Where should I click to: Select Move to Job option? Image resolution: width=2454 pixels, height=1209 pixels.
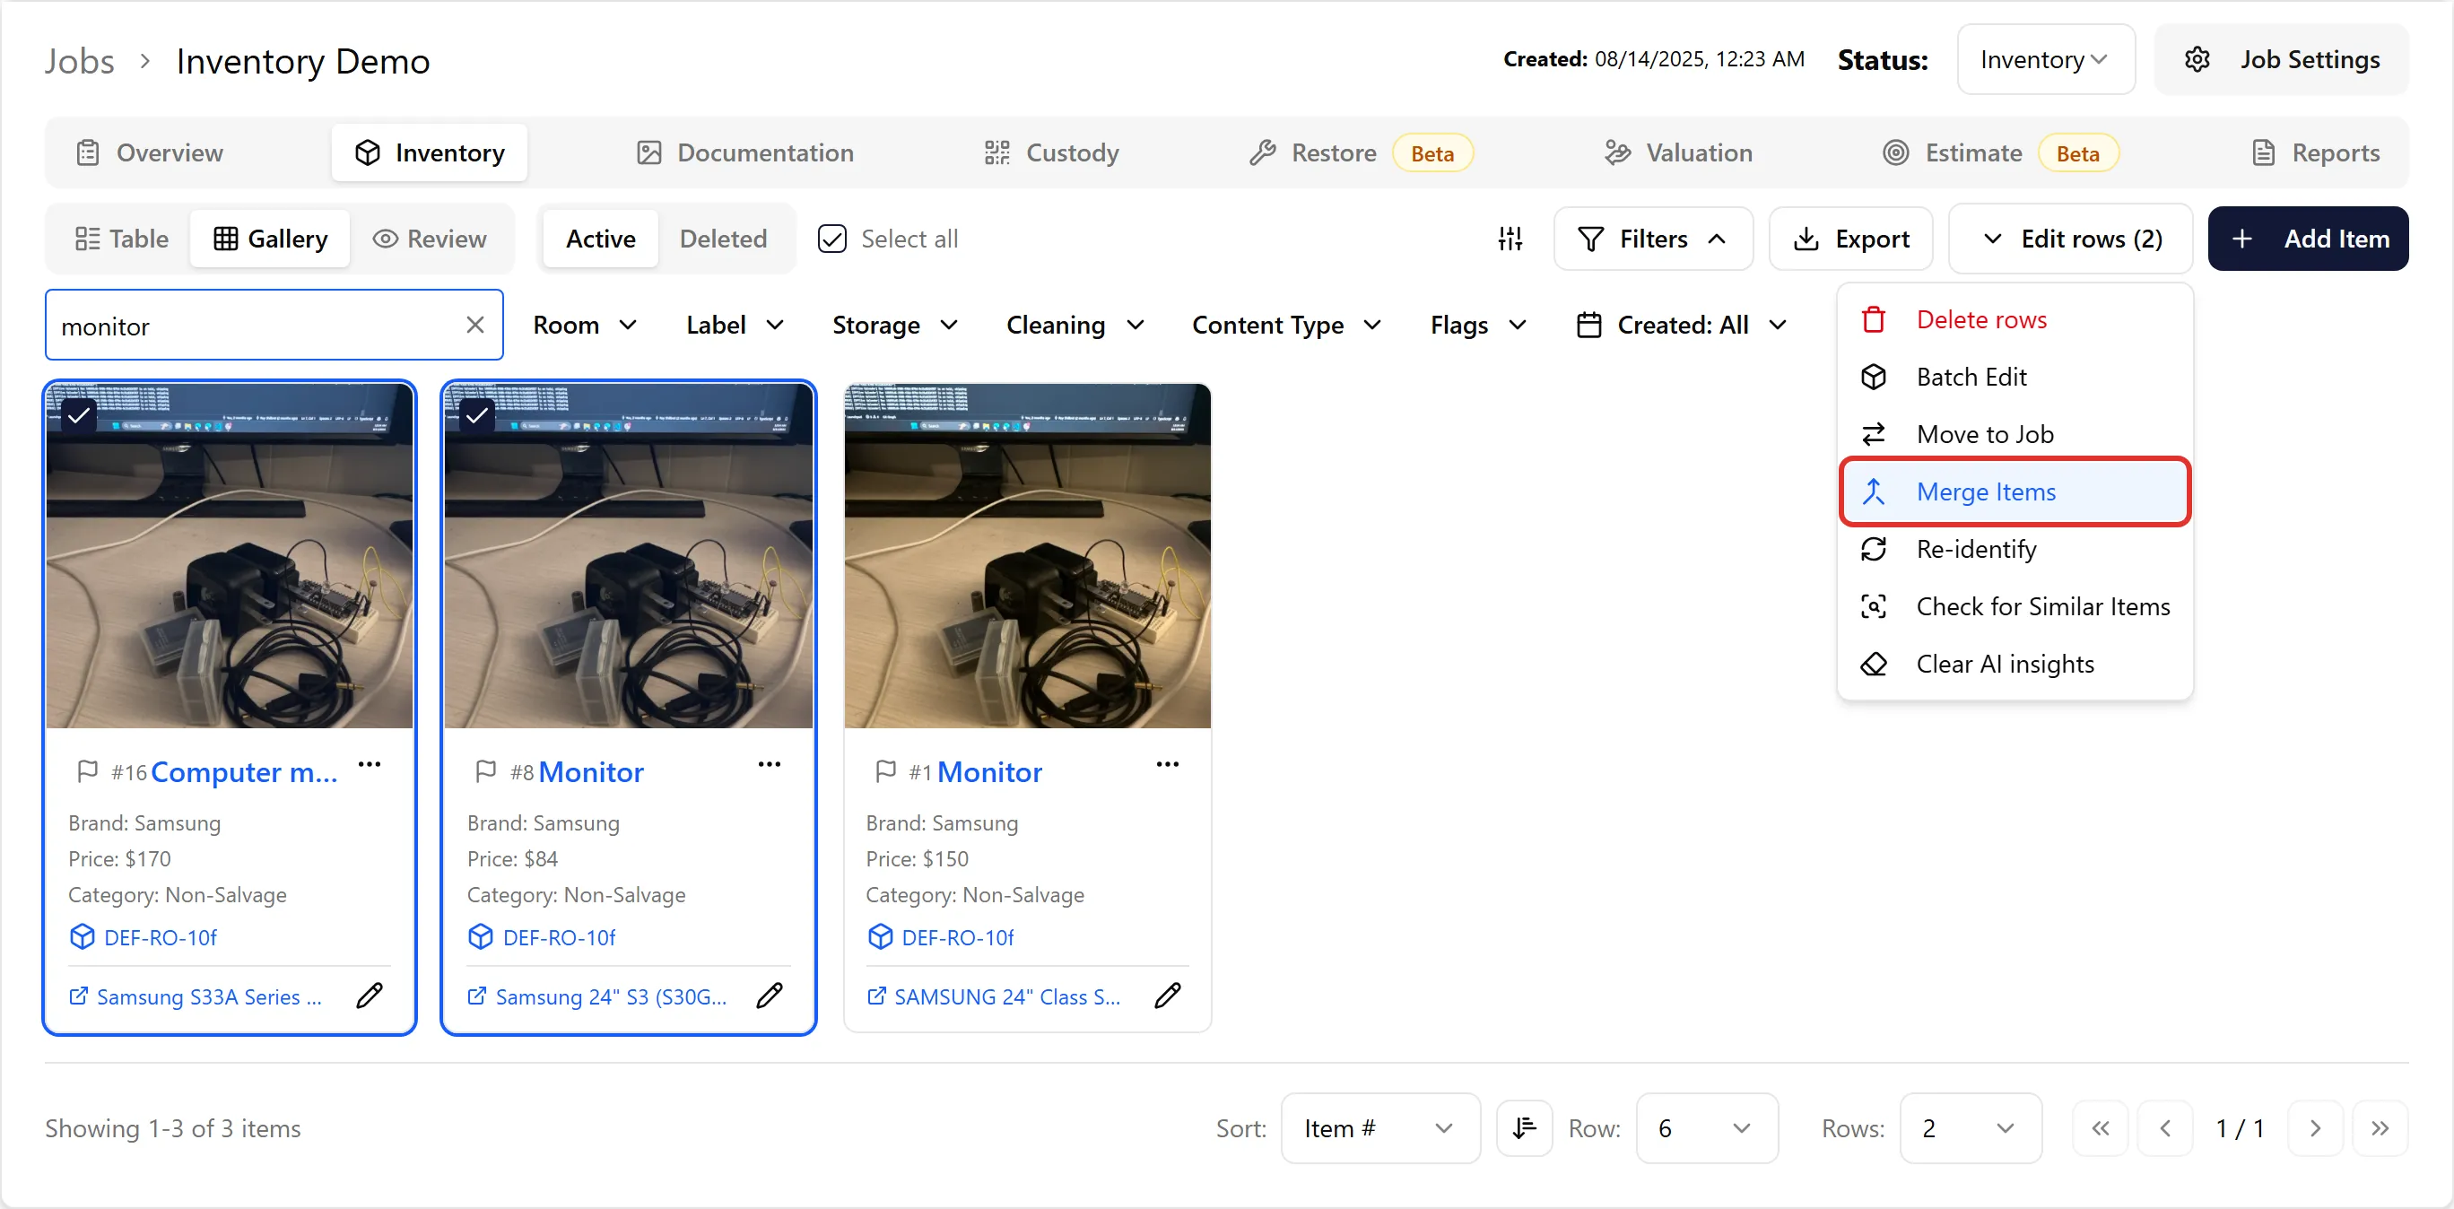2015,433
